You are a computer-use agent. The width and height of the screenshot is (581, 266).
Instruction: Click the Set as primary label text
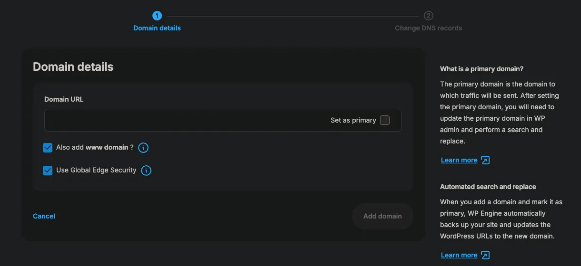353,120
